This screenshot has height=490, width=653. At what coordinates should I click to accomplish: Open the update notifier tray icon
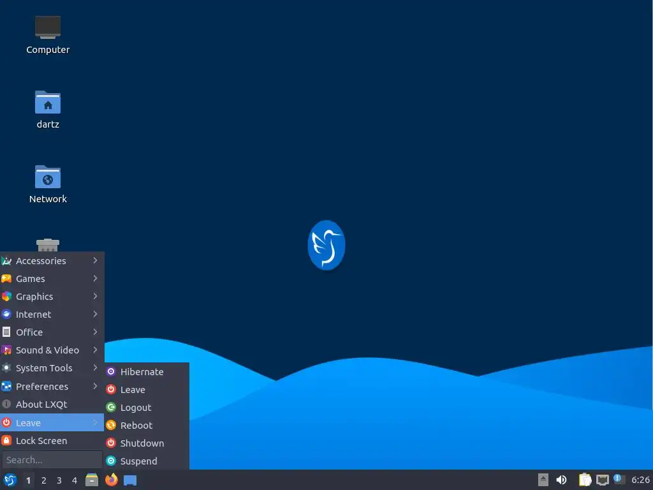(619, 479)
